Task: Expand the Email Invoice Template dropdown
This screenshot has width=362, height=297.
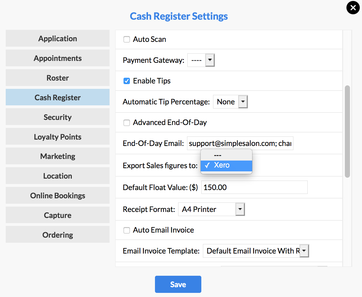Action: click(x=256, y=251)
